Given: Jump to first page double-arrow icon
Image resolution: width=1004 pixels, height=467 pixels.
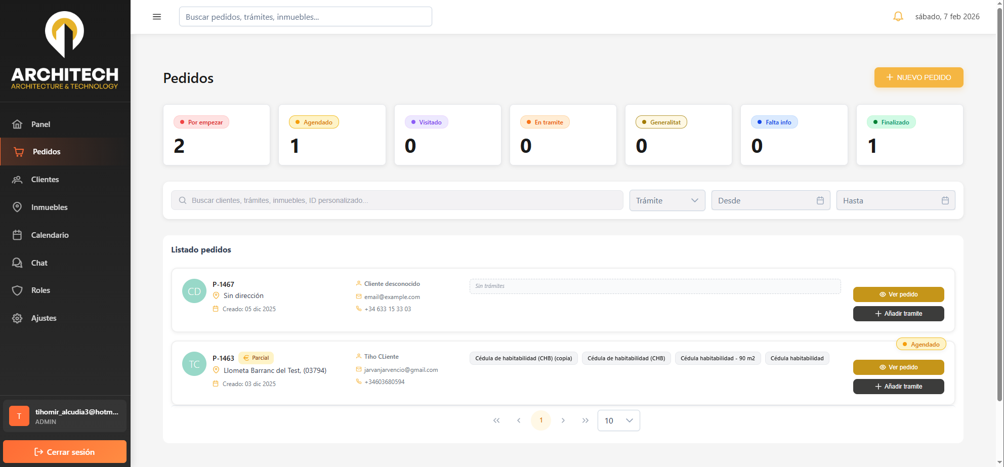Looking at the screenshot, I should 496,420.
